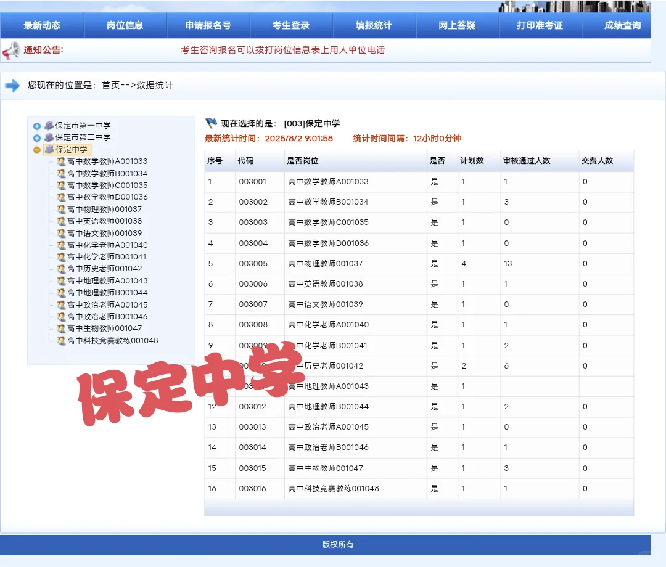
Task: Click the people icon for 高中地理教师A001043
Action: coord(61,281)
